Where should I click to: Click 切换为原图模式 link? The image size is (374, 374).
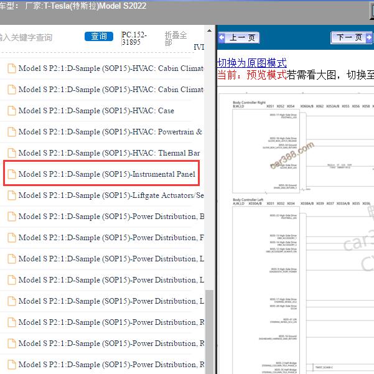[x=252, y=63]
